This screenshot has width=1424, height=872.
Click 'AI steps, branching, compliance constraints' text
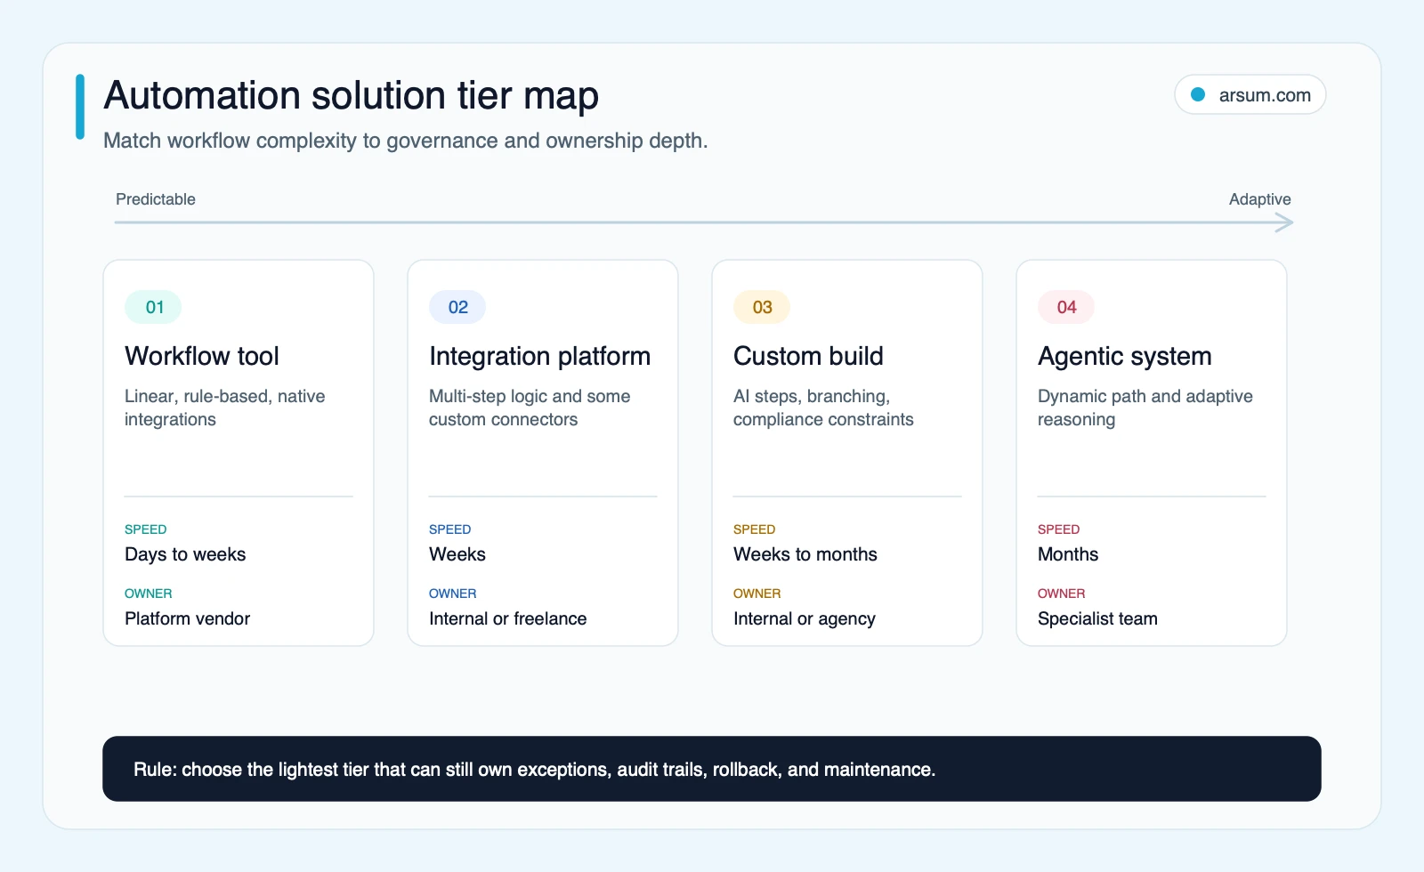pos(823,408)
